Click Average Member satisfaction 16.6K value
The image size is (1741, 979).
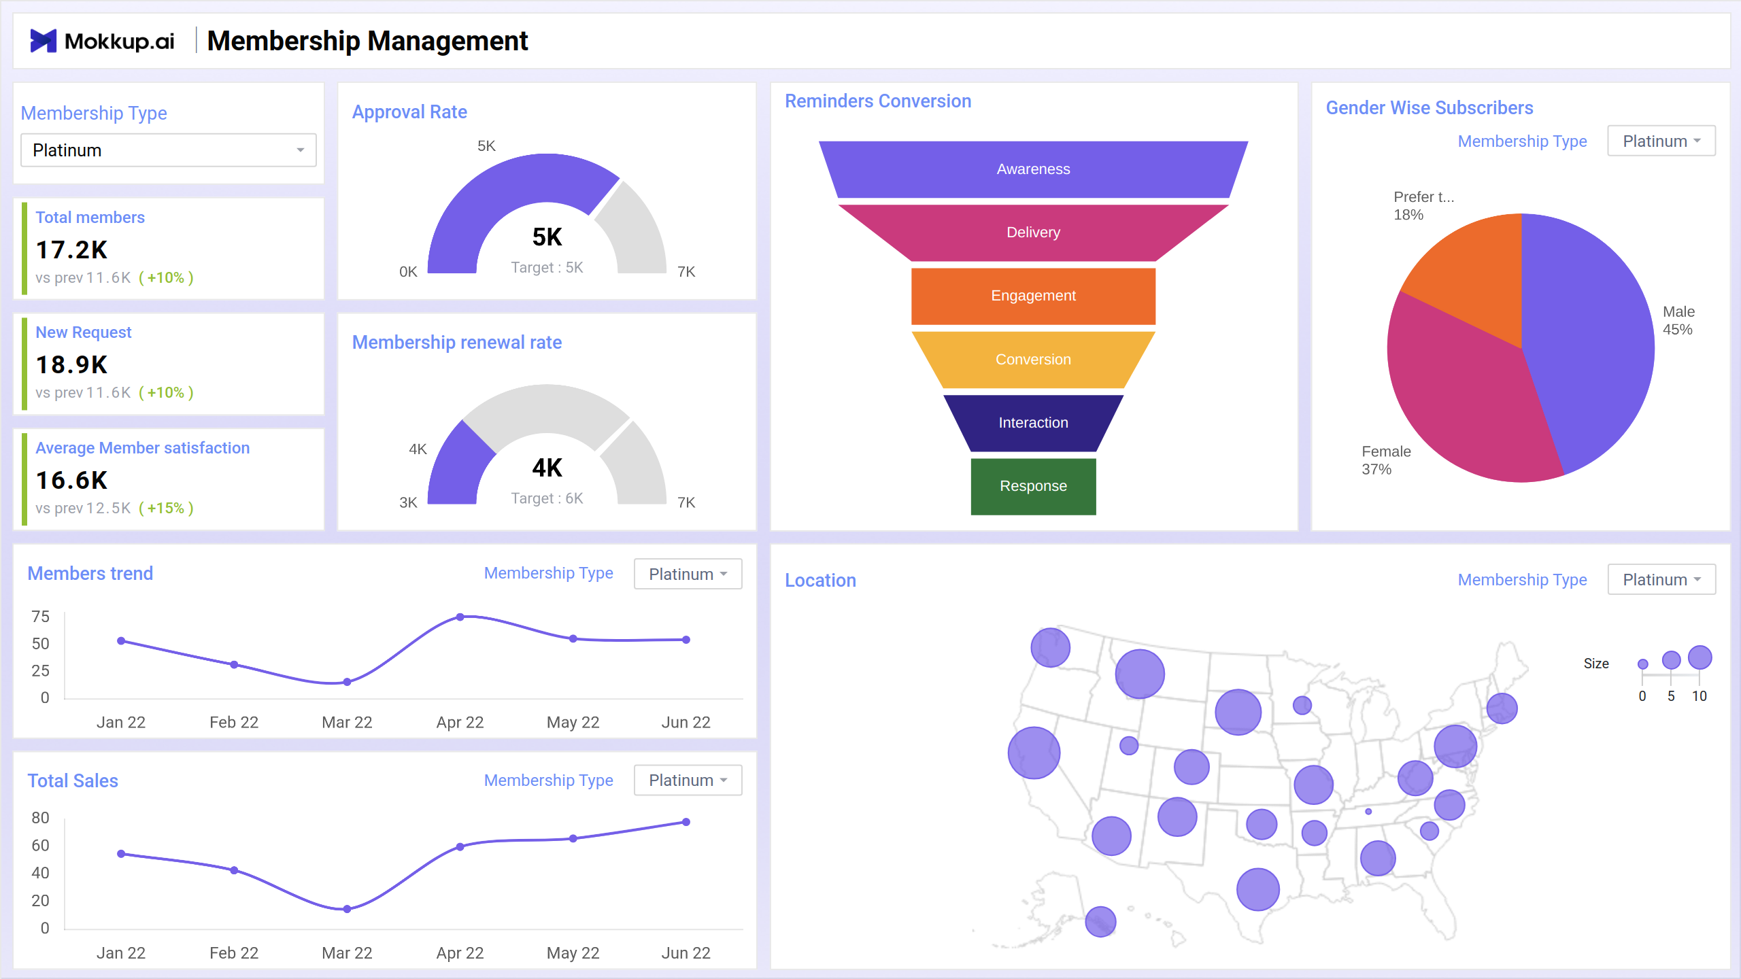pyautogui.click(x=71, y=481)
